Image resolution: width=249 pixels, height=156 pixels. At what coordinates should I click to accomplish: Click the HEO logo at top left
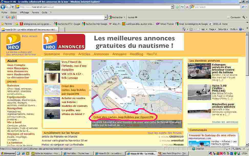13,42
